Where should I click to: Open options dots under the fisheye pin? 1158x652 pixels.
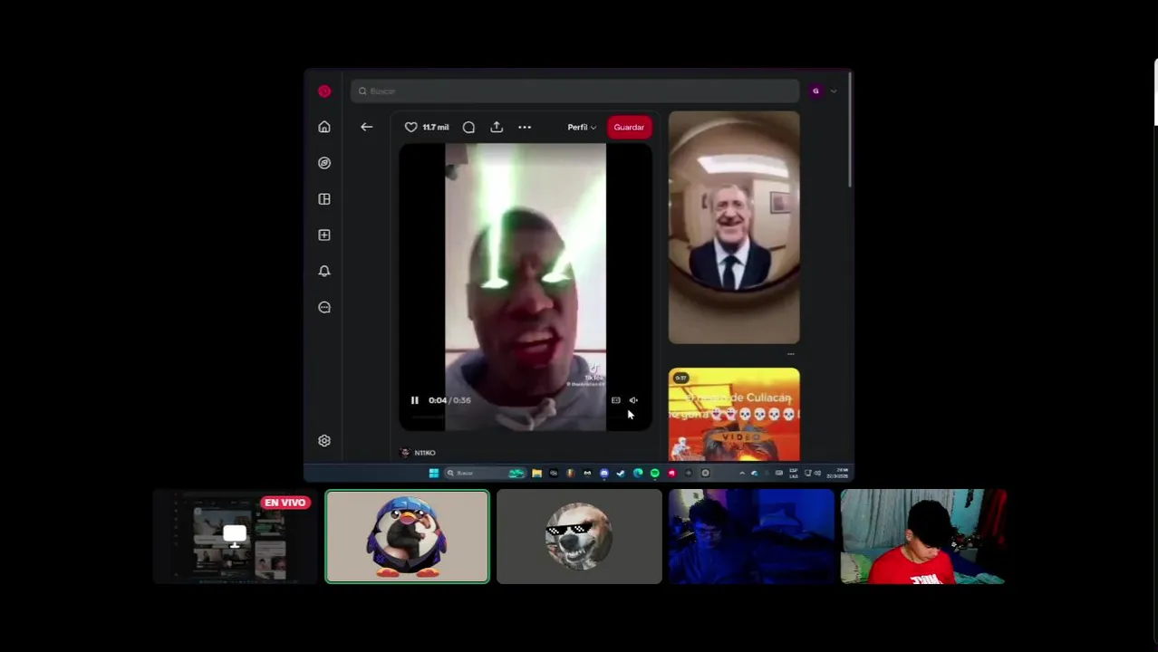[790, 354]
